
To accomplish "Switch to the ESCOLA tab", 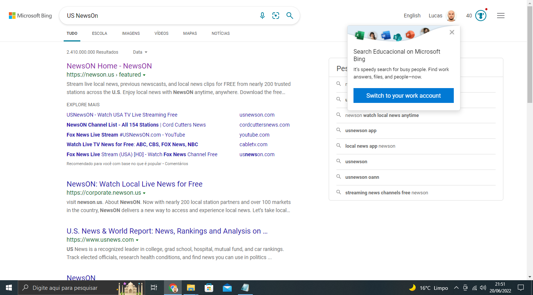I will tap(100, 33).
